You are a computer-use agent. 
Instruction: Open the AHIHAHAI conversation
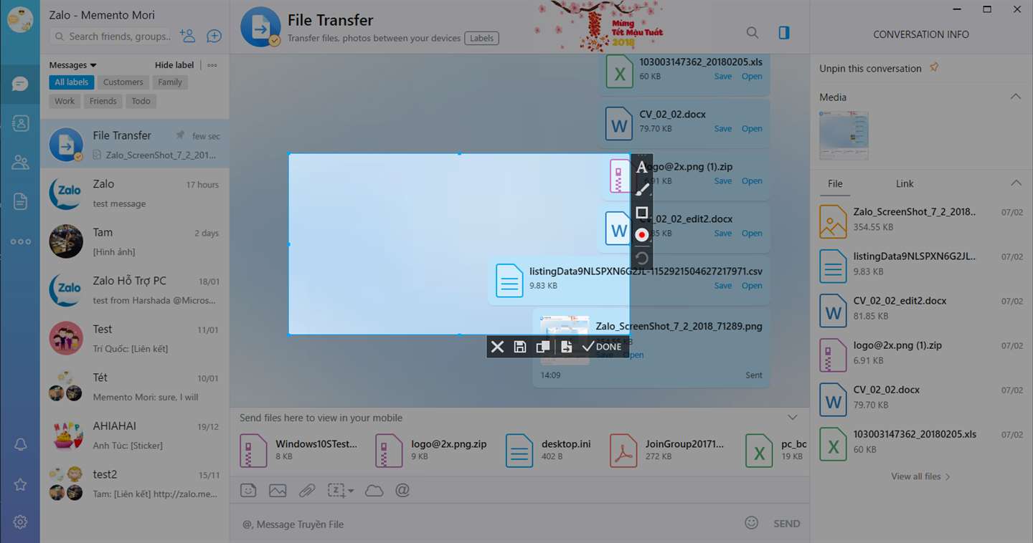135,435
